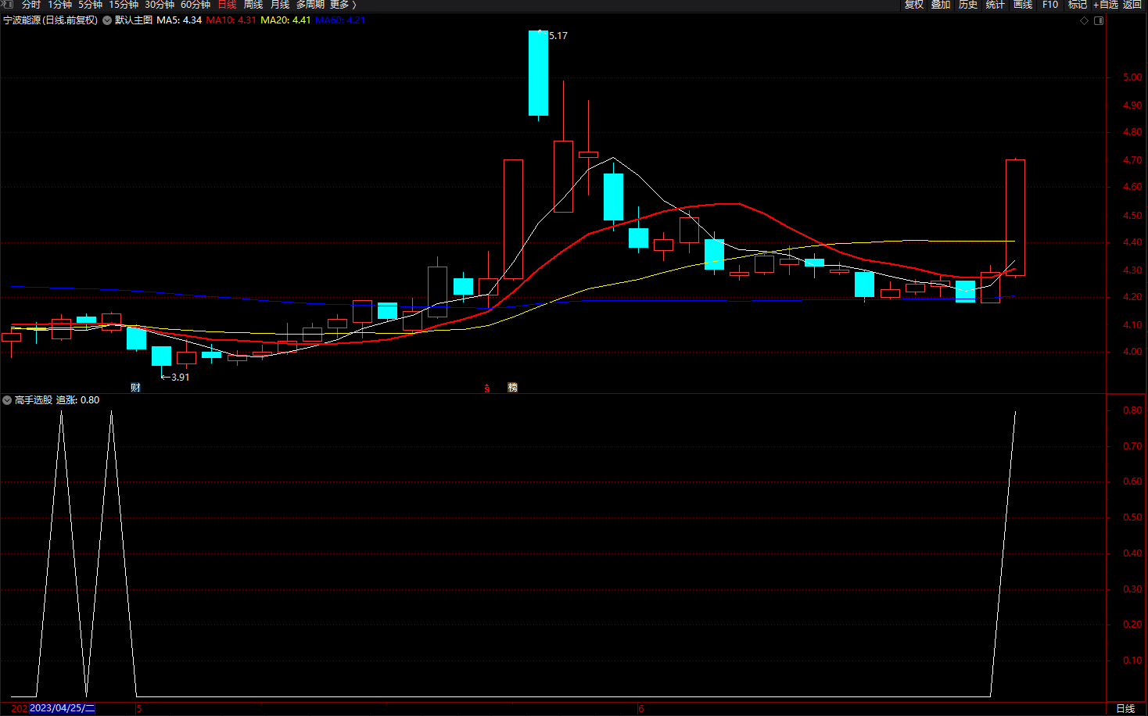Click the 标记 mark button
Viewport: 1148px width, 716px height.
(x=1078, y=5)
